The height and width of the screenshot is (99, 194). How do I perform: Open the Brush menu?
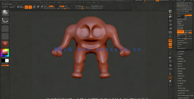pyautogui.click(x=7, y=2)
